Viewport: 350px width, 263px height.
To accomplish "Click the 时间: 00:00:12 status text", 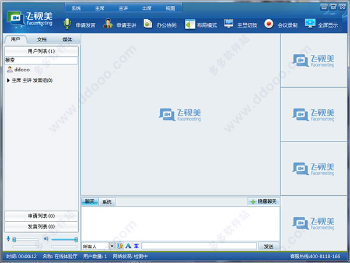I will point(22,257).
